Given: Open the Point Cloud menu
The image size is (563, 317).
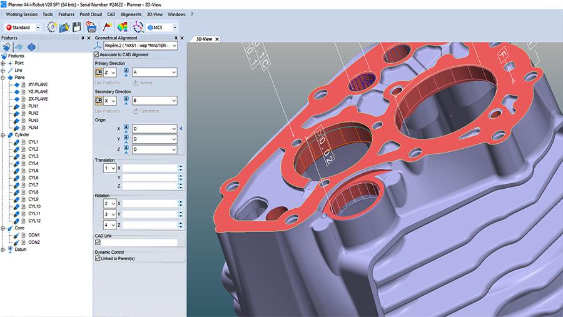Looking at the screenshot, I should [91, 14].
